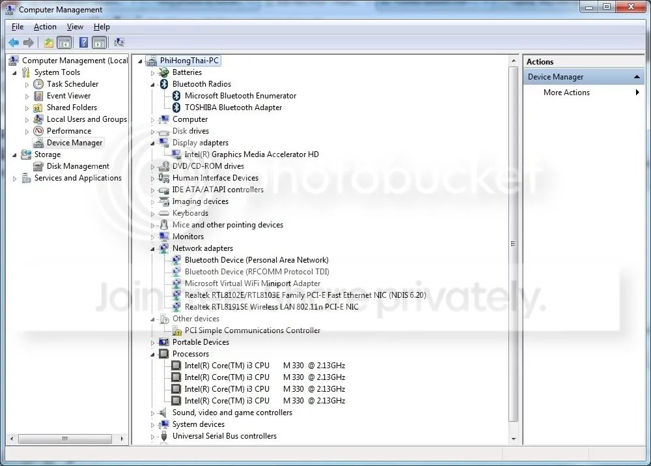Select the Keyboards category

click(x=190, y=213)
